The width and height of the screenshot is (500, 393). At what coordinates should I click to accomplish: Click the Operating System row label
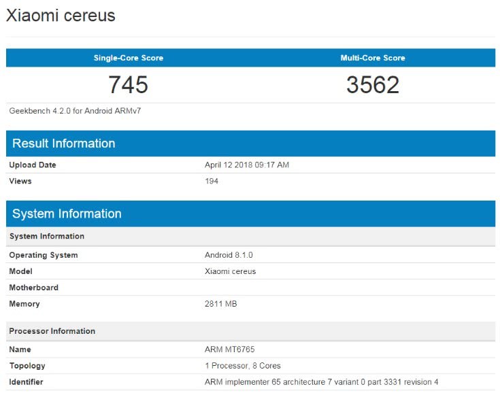(x=44, y=255)
